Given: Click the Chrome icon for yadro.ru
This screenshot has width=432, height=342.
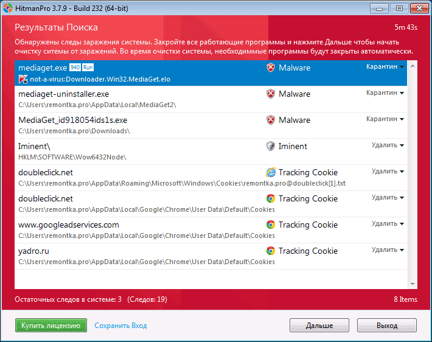Looking at the screenshot, I should click(x=271, y=251).
